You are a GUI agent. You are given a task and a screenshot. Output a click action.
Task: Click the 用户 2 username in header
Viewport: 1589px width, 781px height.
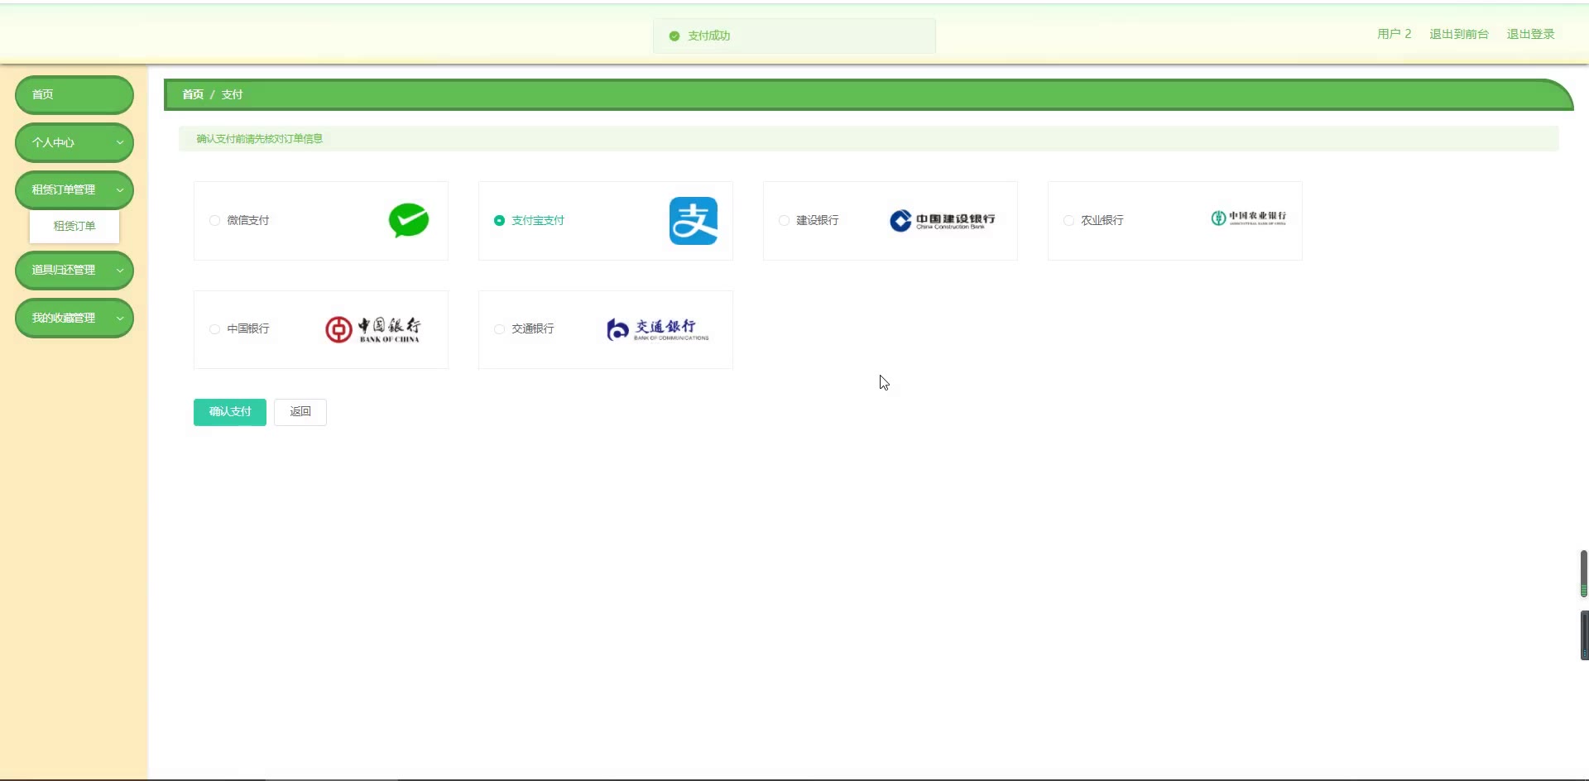click(x=1395, y=34)
